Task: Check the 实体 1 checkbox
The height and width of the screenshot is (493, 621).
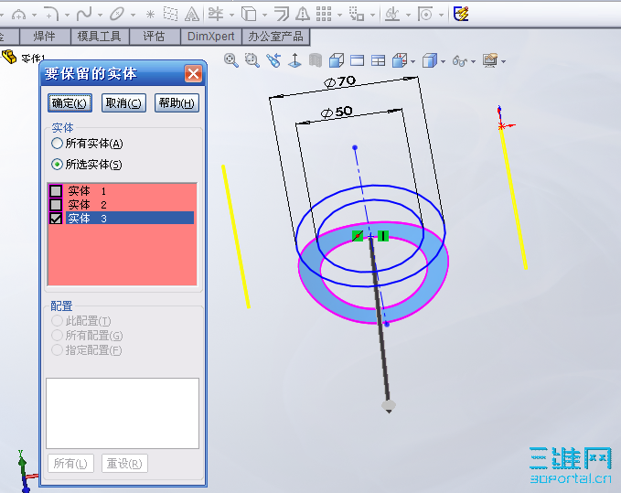Action: 56,191
